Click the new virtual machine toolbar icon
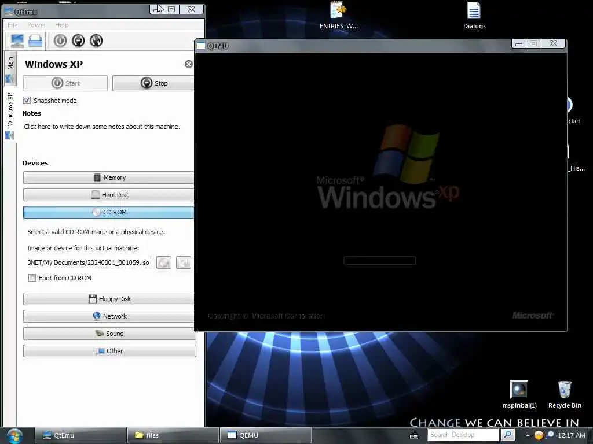The width and height of the screenshot is (593, 444). click(17, 40)
